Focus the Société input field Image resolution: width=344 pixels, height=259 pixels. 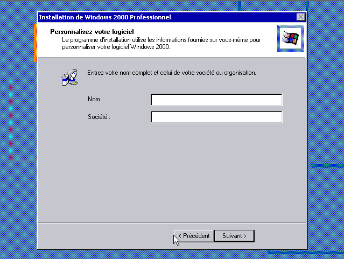pos(216,117)
